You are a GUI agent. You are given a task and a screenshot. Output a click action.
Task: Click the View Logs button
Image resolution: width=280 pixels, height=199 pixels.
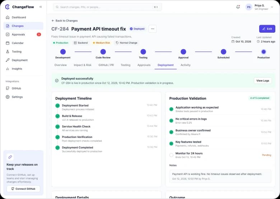coord(263,80)
